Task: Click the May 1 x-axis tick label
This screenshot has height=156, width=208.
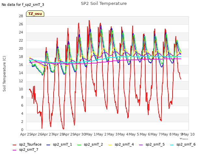Action: click(91, 134)
